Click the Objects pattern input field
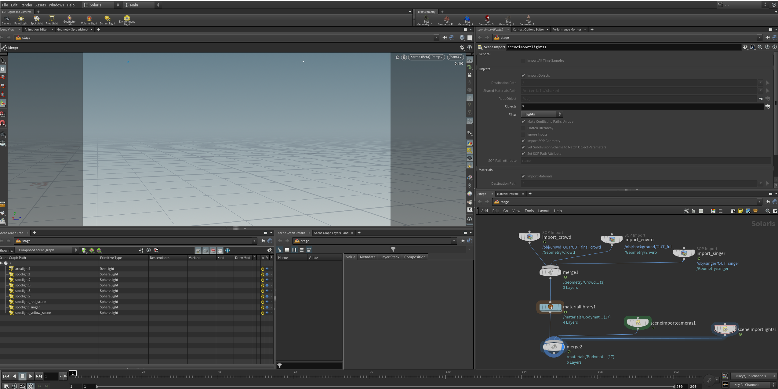778x389 pixels. pos(641,106)
